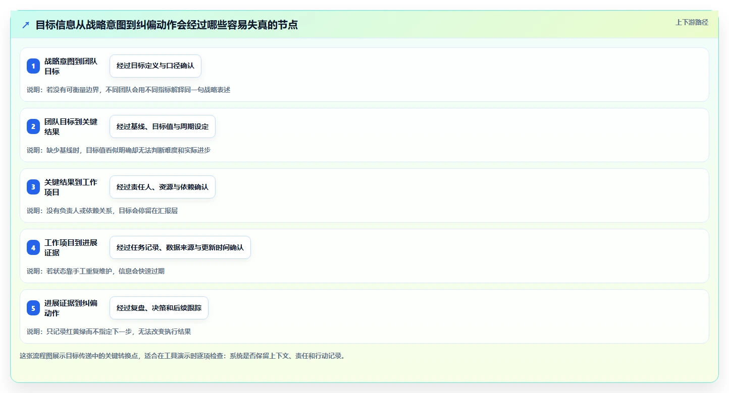This screenshot has width=729, height=393.
Task: Click step number badge 2
Action: point(33,126)
